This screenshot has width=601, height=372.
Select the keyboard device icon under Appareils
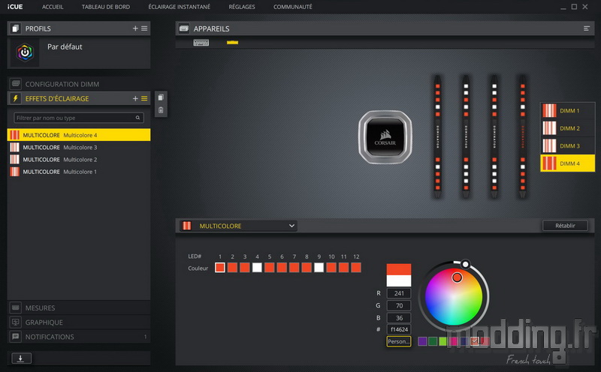[x=201, y=43]
